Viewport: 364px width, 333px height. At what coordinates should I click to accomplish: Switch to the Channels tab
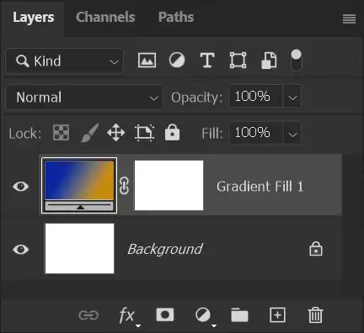[x=105, y=17]
